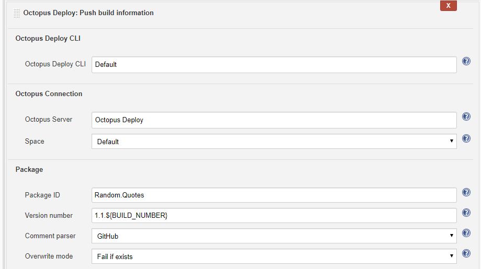481x269 pixels.
Task: Select the Version number text field
Action: pos(274,216)
